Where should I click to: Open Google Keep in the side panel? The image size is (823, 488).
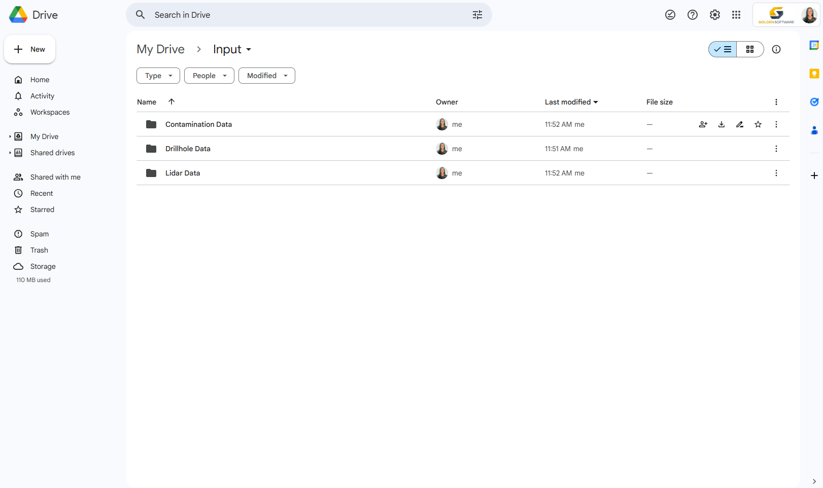click(x=814, y=74)
